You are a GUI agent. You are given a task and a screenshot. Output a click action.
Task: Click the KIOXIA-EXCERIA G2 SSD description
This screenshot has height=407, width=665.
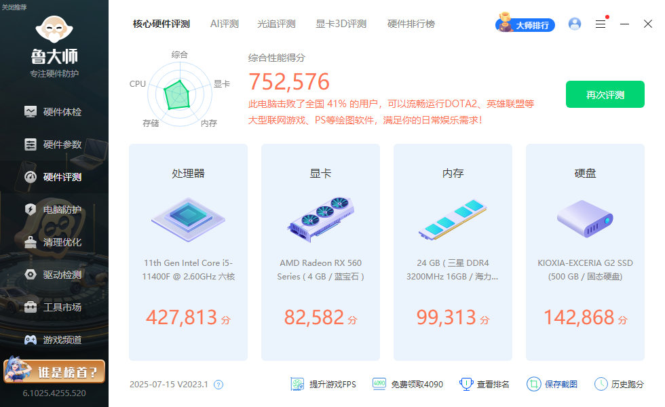(x=585, y=270)
